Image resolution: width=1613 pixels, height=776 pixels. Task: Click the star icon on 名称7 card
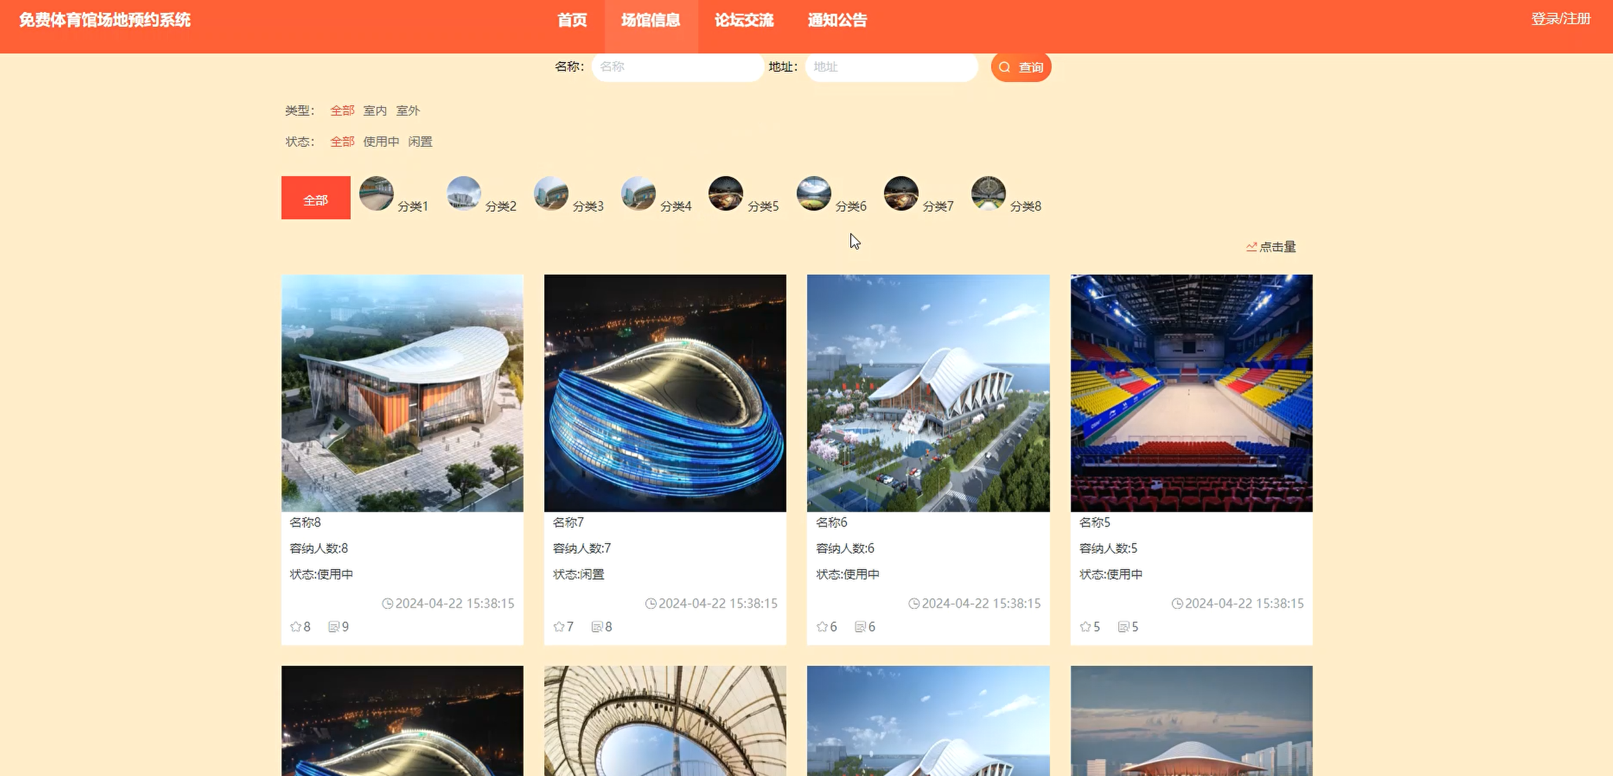click(559, 626)
